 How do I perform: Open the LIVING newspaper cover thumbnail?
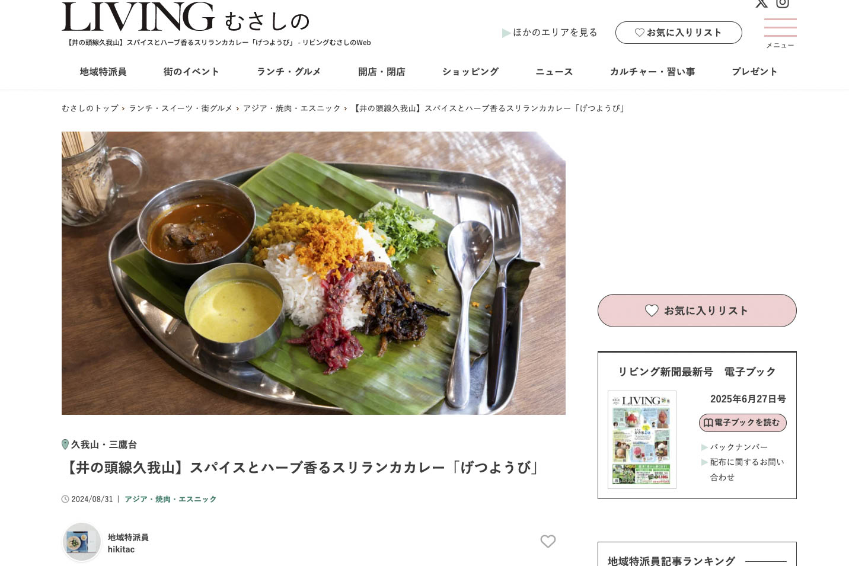tap(642, 439)
